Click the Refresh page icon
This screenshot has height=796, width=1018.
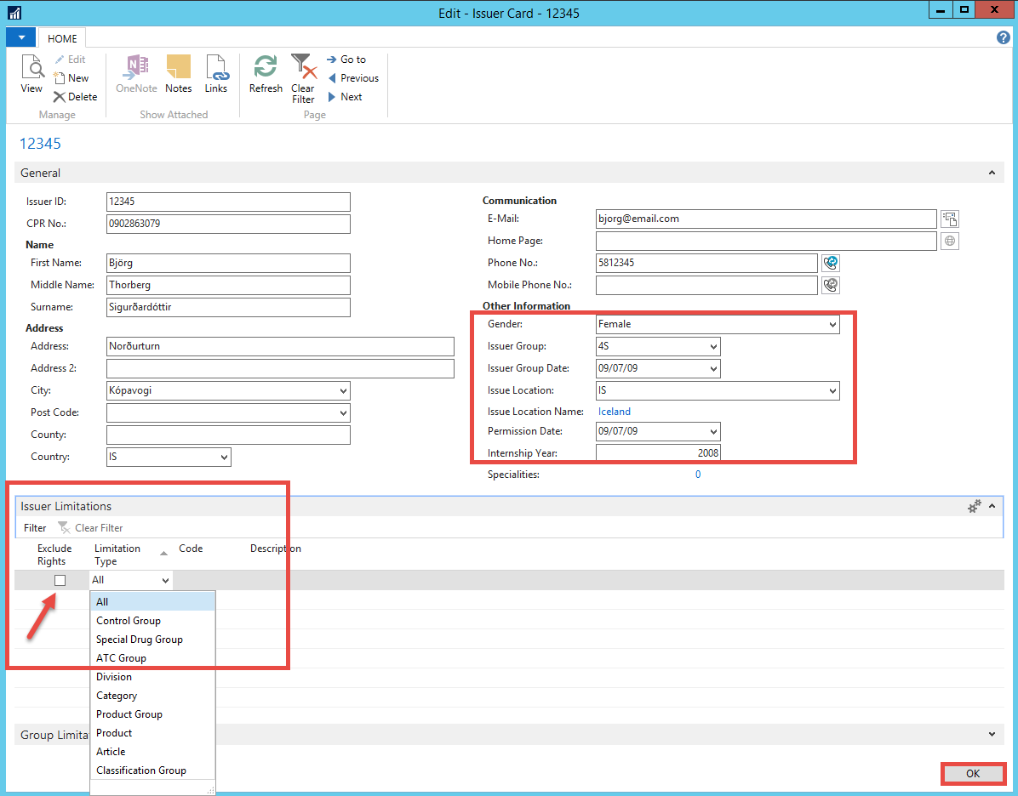coord(266,72)
